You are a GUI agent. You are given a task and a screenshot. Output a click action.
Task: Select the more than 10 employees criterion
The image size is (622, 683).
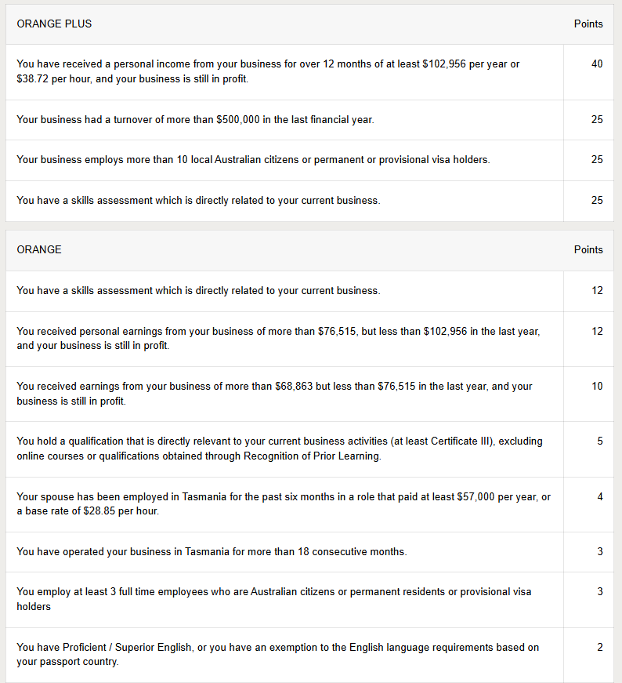pyautogui.click(x=253, y=160)
